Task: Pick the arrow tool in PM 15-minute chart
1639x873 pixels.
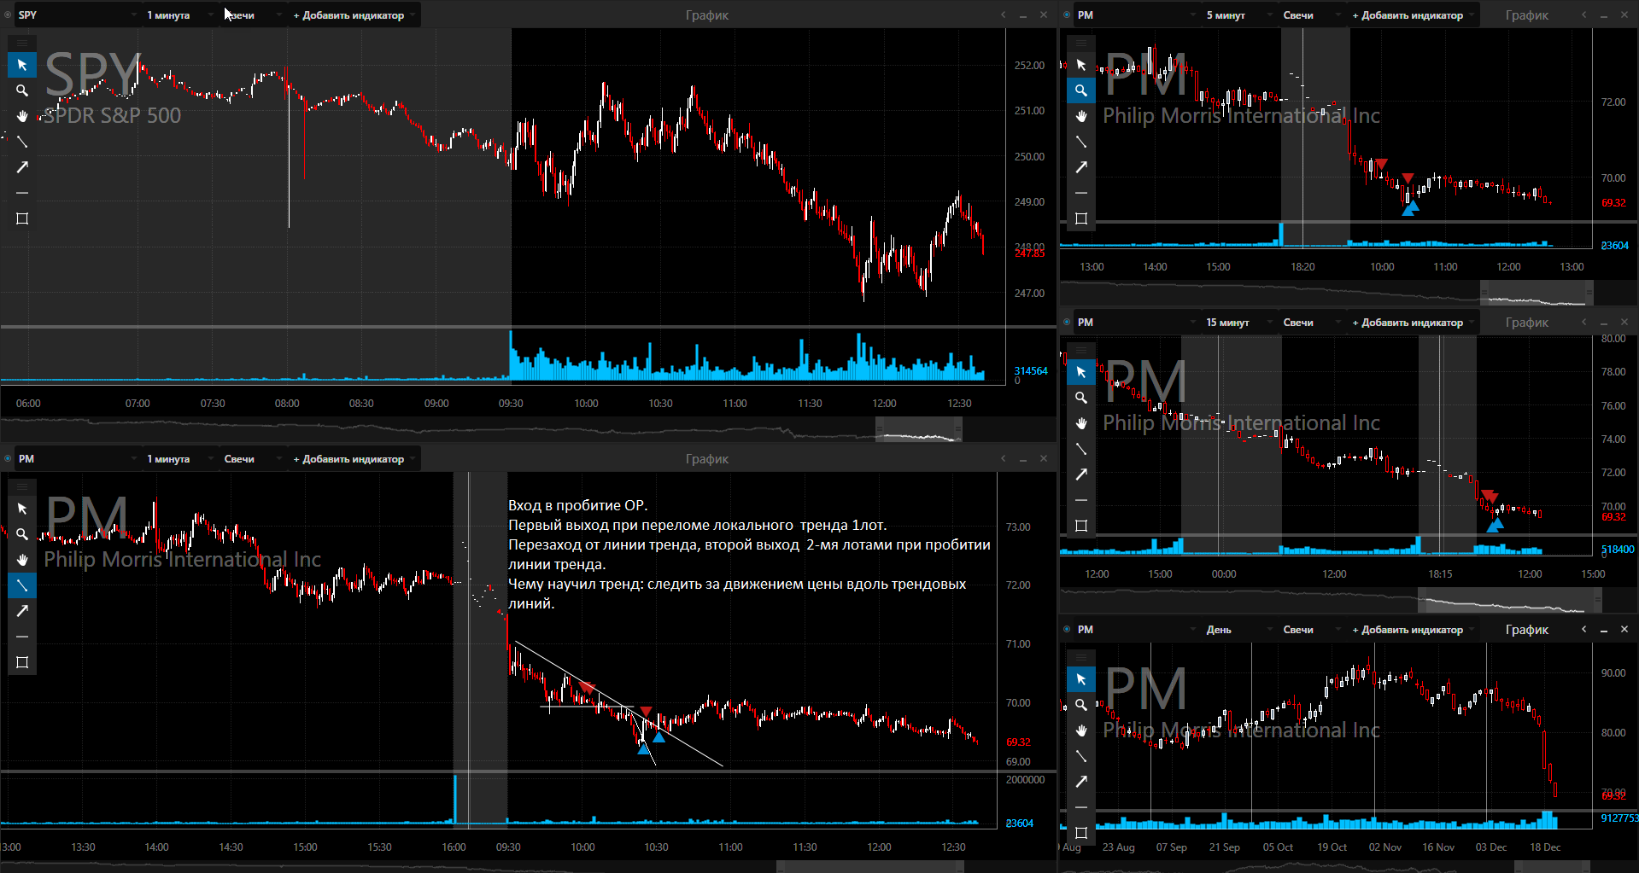Action: [x=1081, y=474]
